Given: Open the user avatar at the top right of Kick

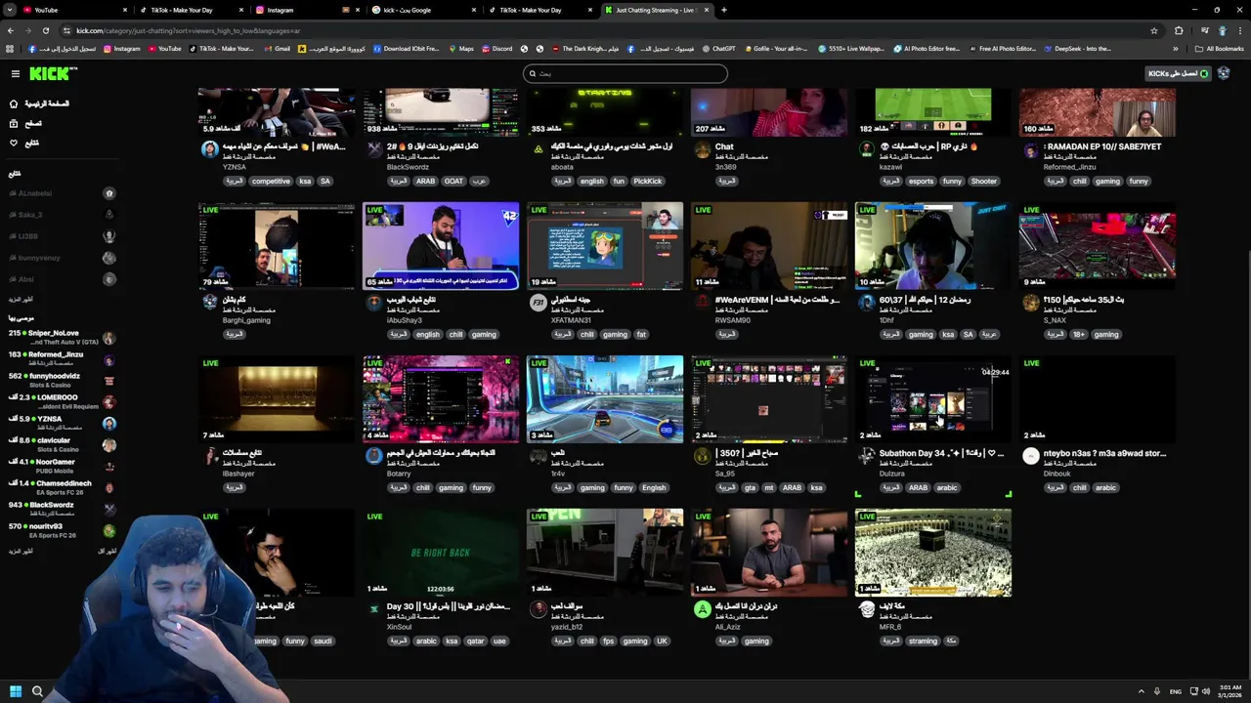Looking at the screenshot, I should click(1224, 73).
